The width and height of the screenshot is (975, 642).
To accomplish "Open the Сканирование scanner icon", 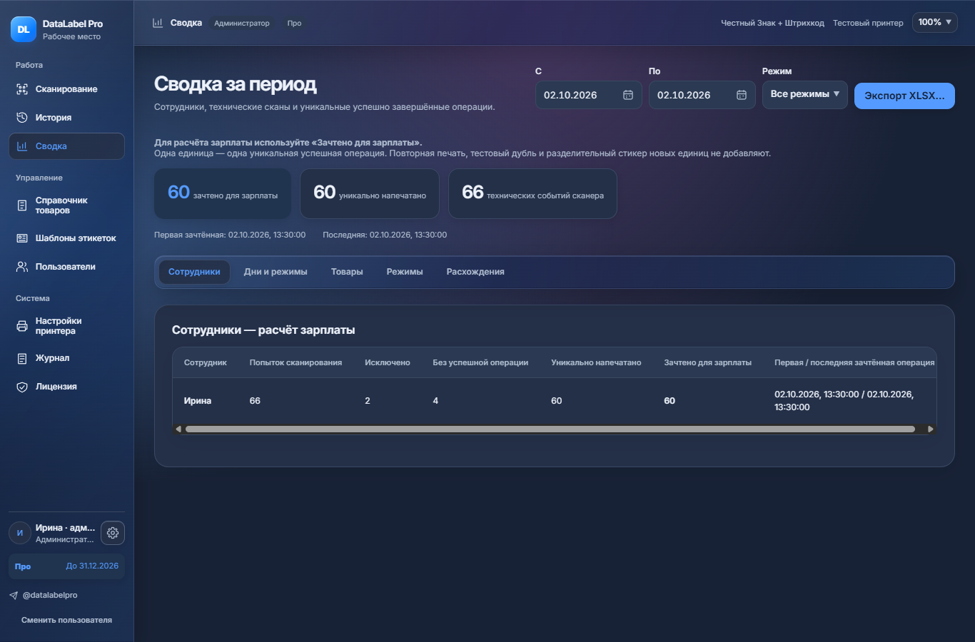I will click(x=22, y=89).
